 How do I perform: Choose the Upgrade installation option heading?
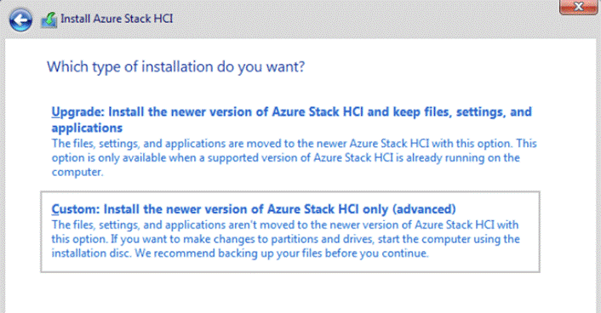(x=292, y=120)
